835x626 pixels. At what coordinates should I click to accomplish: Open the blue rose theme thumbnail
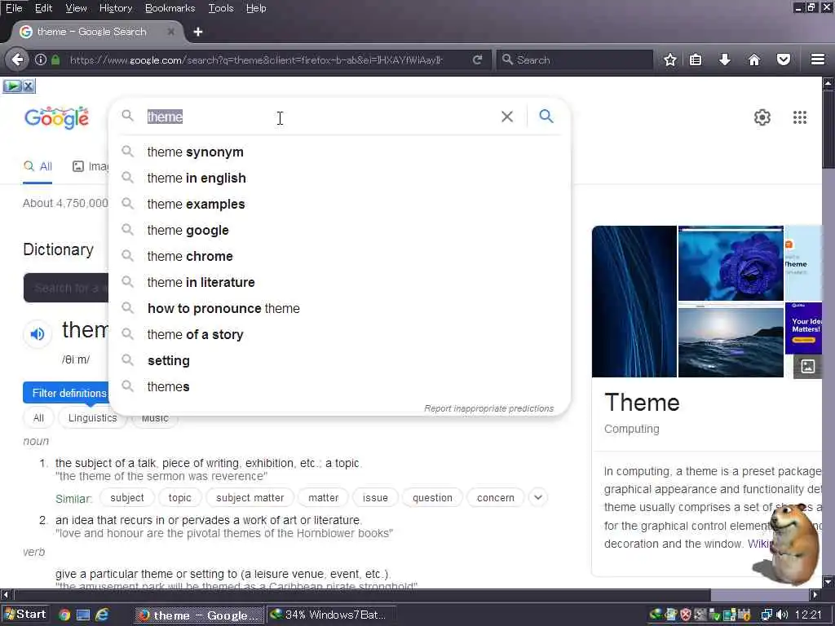(x=731, y=263)
